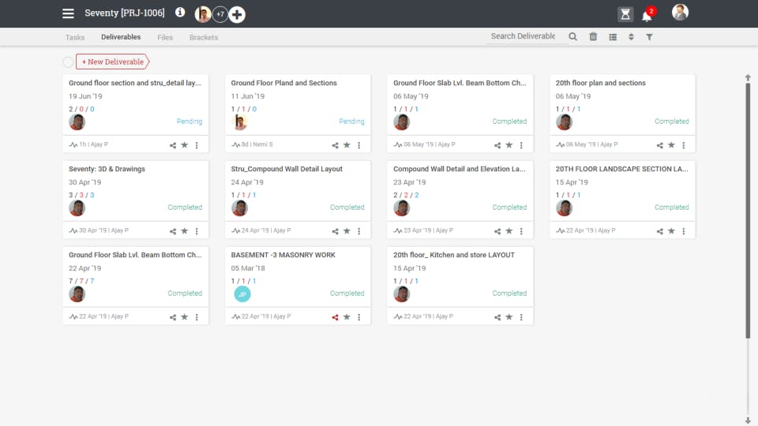Open the filter options

(x=649, y=37)
